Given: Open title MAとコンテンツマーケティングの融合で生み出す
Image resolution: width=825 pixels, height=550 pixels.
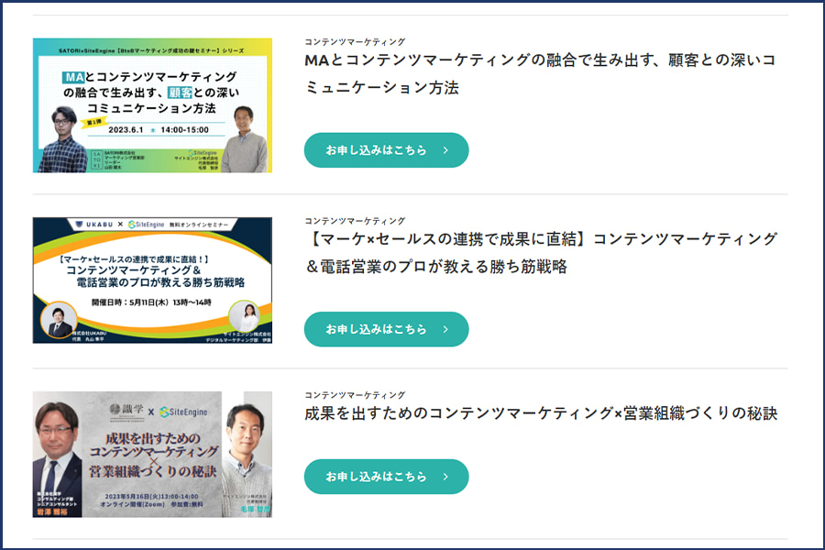Looking at the screenshot, I should click(540, 73).
